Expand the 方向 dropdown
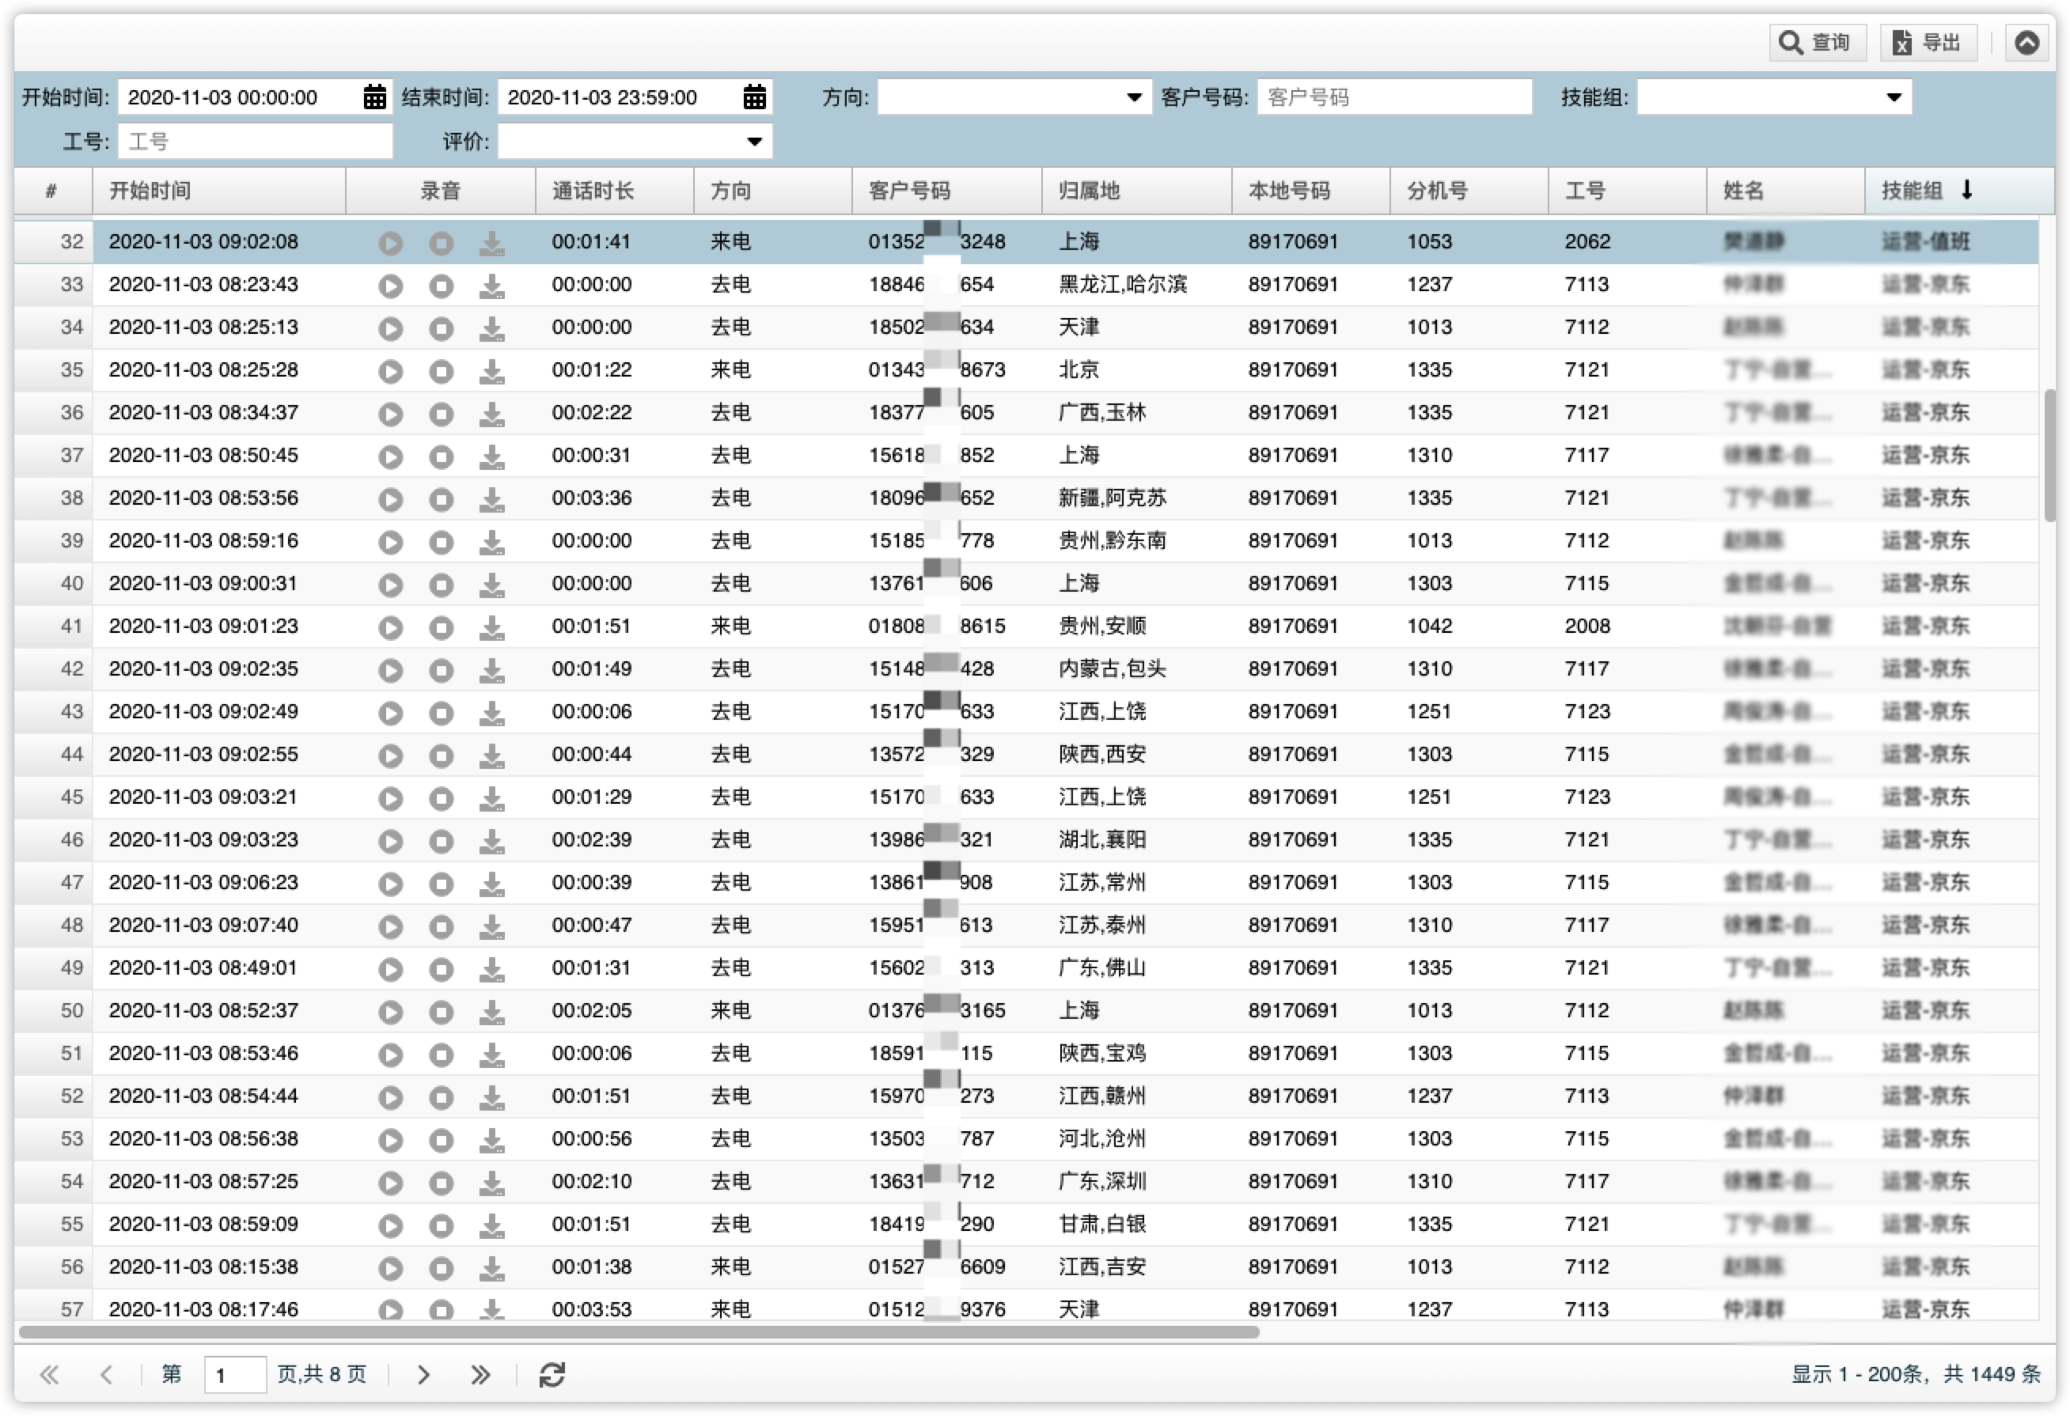Viewport: 2070px width, 1416px height. coord(1134,97)
